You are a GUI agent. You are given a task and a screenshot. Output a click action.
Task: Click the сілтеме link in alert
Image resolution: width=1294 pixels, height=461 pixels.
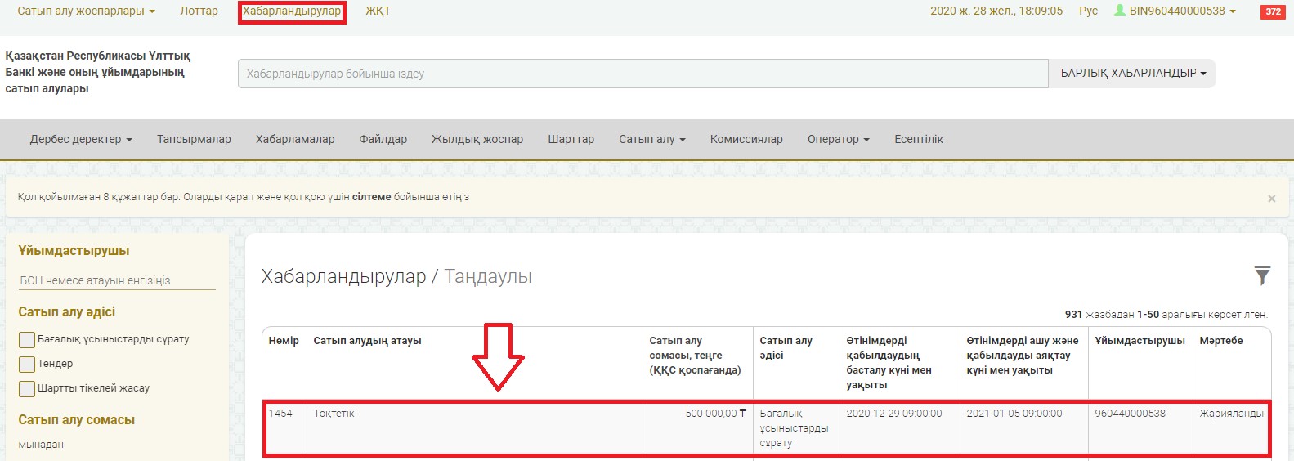click(x=371, y=197)
